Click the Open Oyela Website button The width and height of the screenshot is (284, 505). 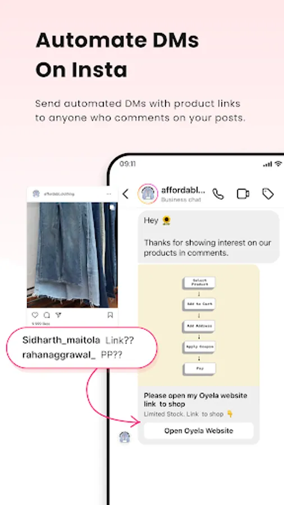point(199,430)
